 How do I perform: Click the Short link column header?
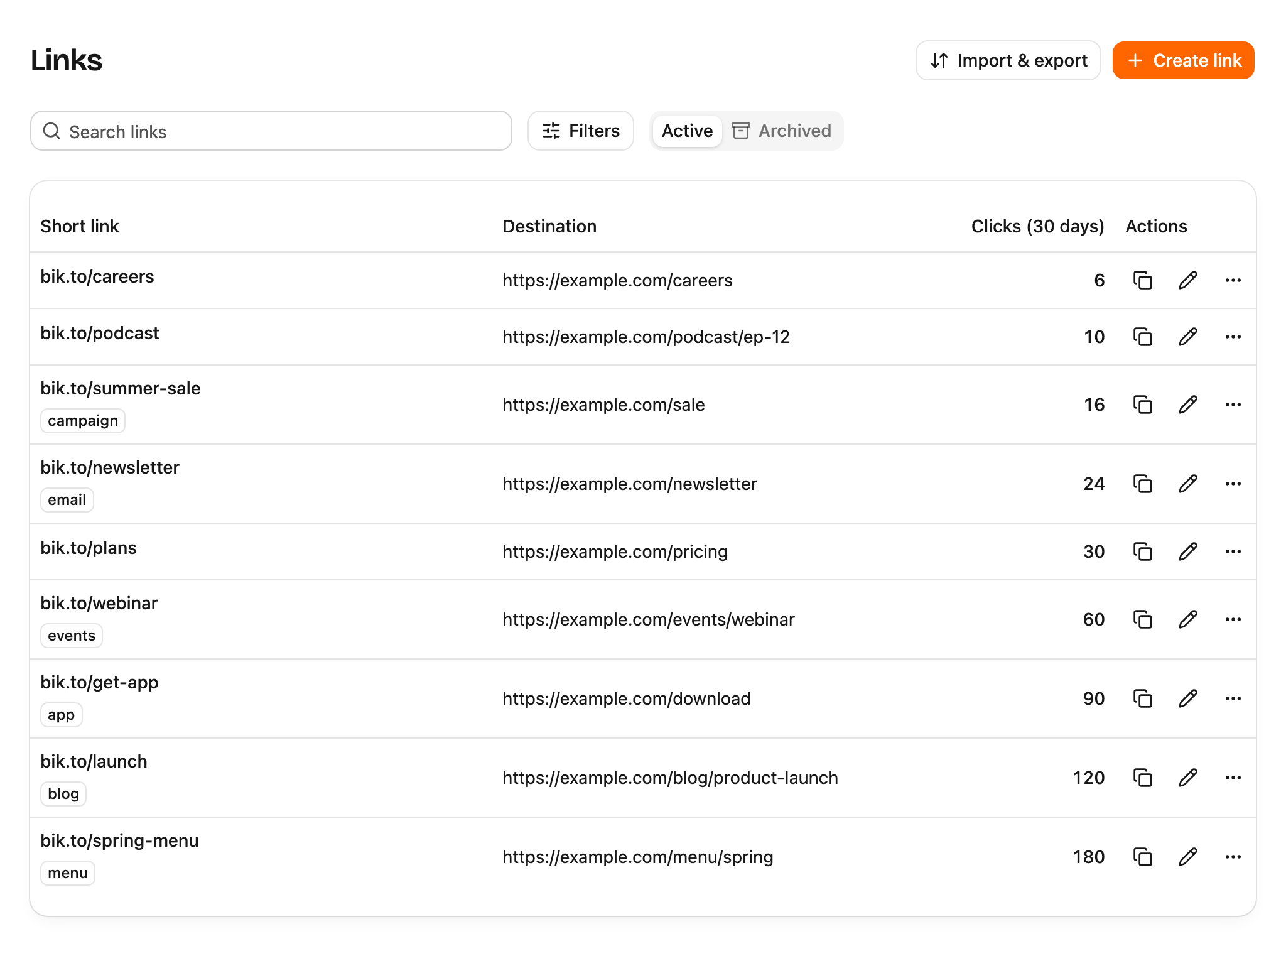pos(80,226)
